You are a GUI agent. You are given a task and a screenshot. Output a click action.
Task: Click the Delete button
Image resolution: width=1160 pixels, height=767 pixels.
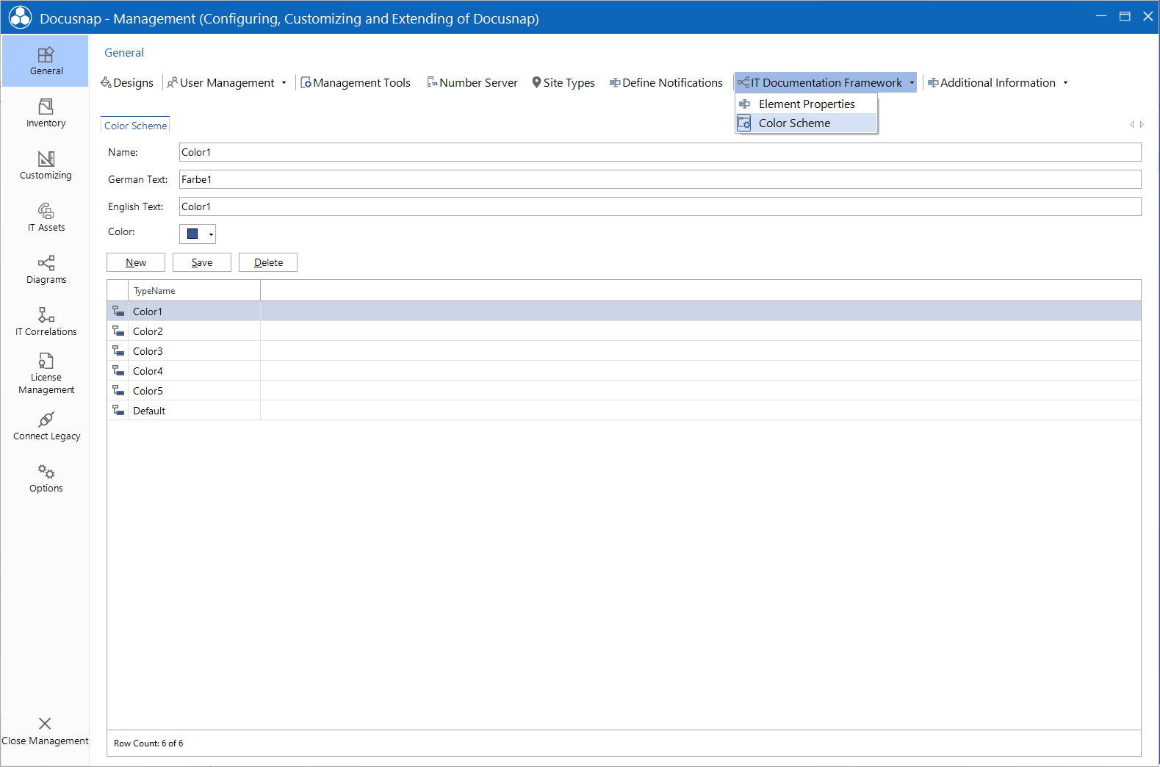point(268,262)
